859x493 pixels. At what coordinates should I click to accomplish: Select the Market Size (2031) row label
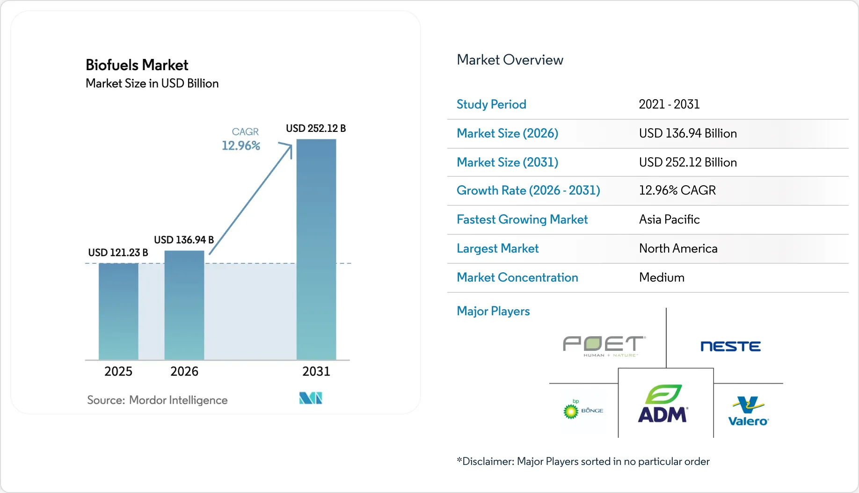507,162
